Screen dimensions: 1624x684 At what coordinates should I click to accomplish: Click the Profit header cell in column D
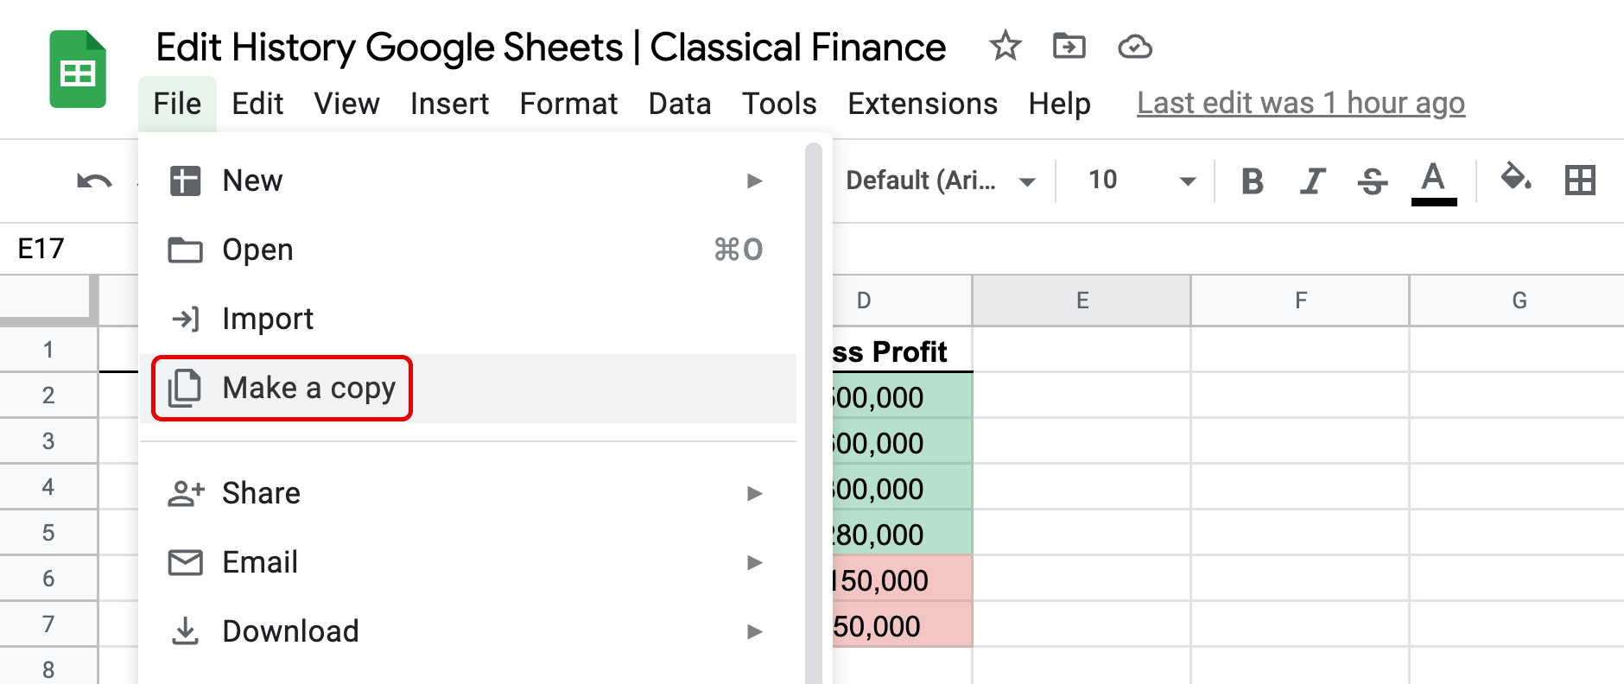(903, 351)
